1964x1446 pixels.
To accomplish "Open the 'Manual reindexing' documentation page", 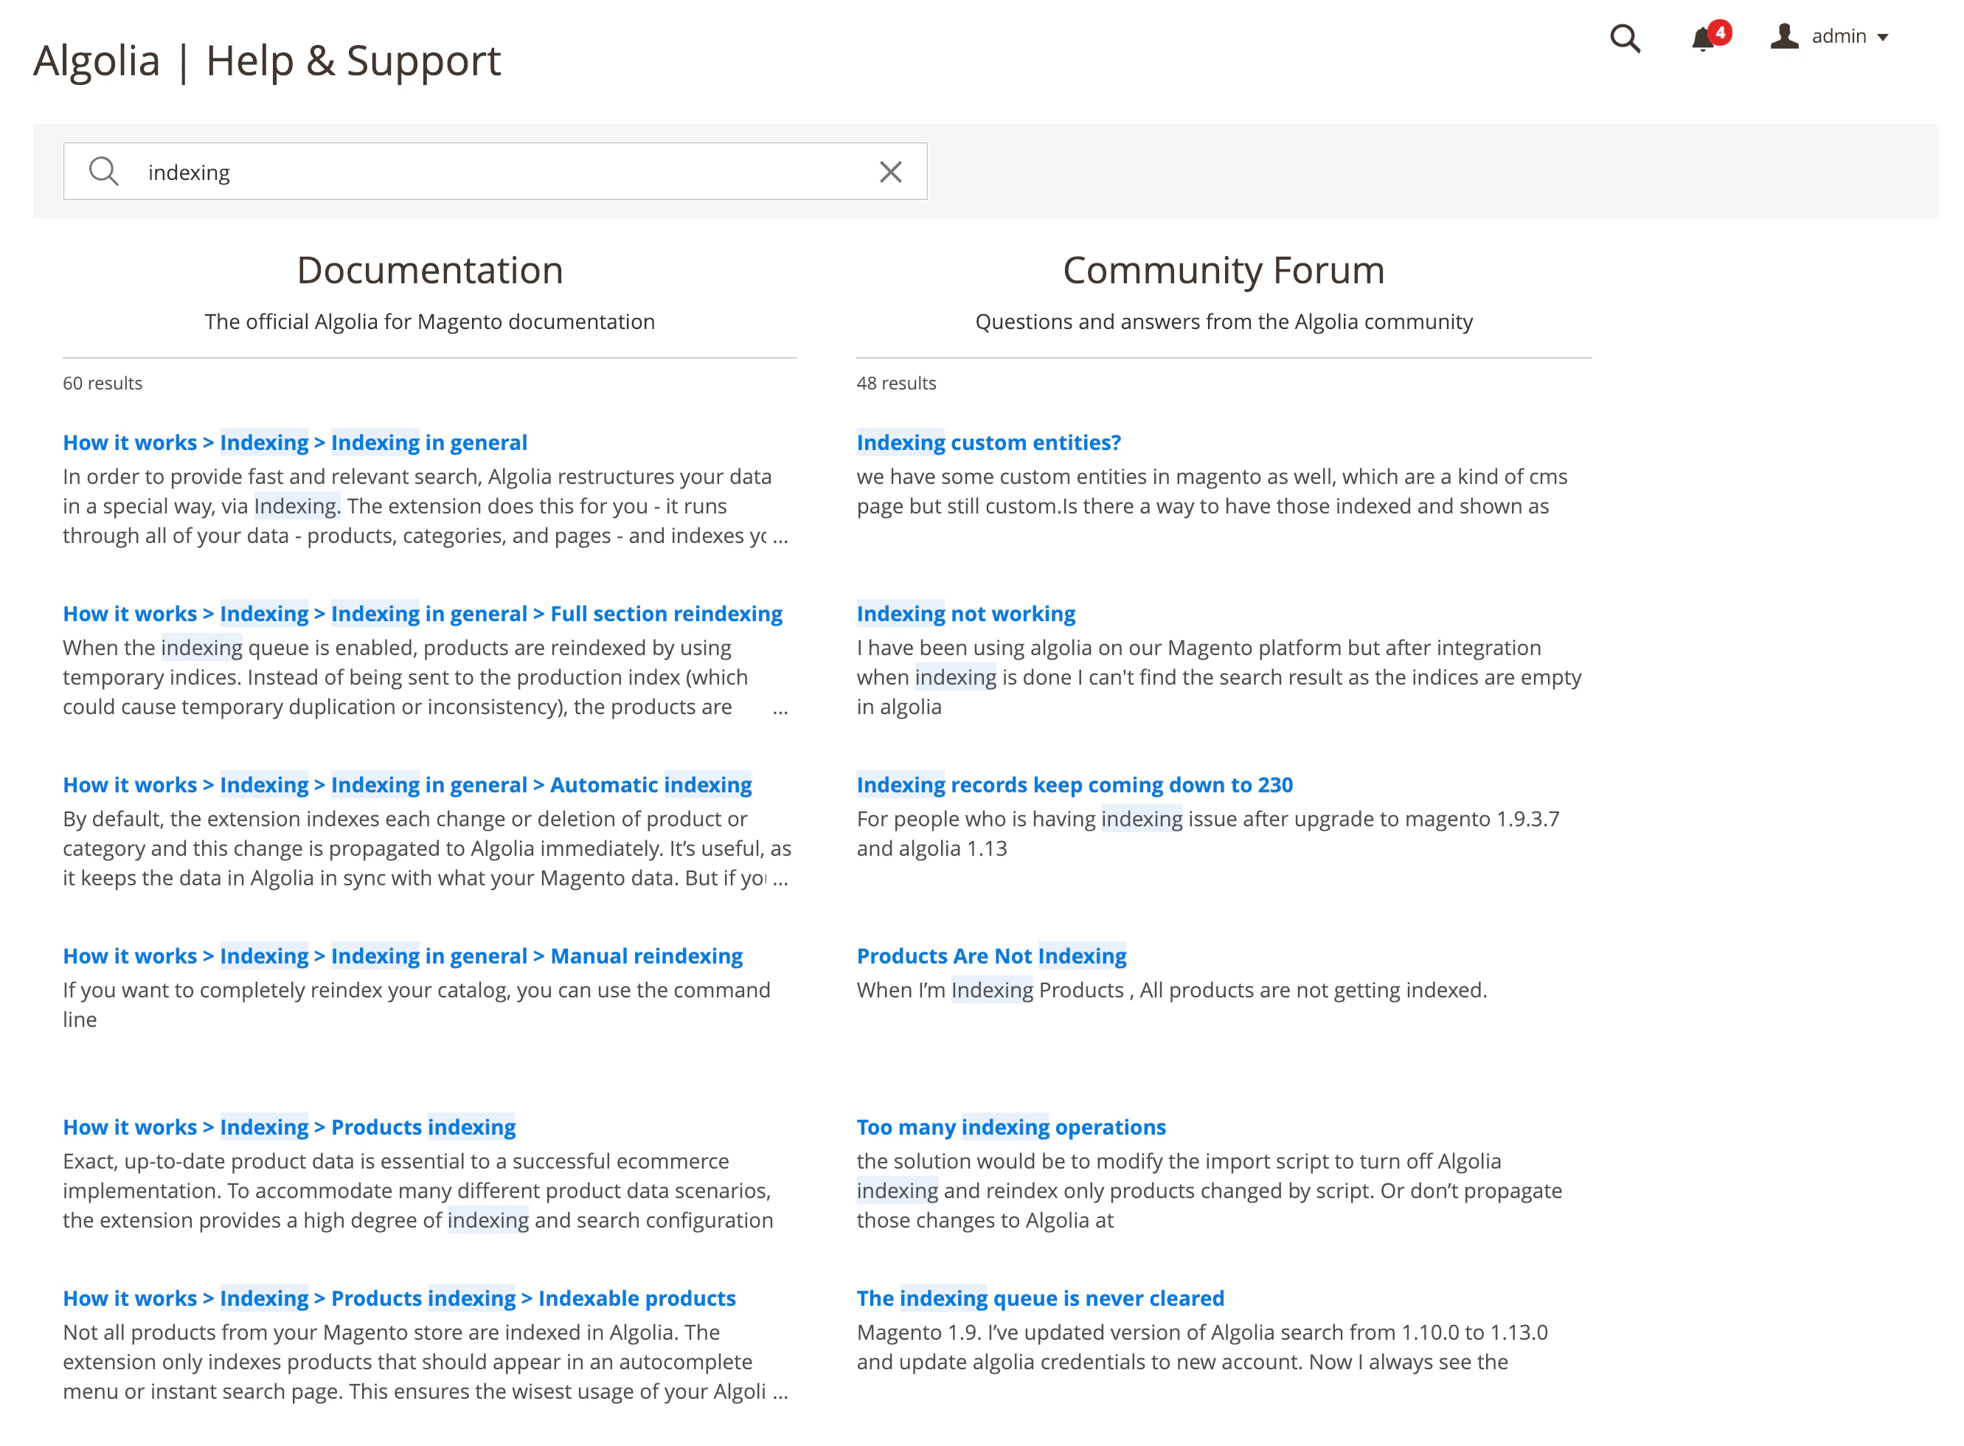I will coord(645,956).
